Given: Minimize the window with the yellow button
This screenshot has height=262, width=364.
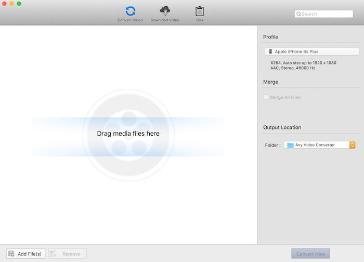Looking at the screenshot, I should click(x=11, y=4).
